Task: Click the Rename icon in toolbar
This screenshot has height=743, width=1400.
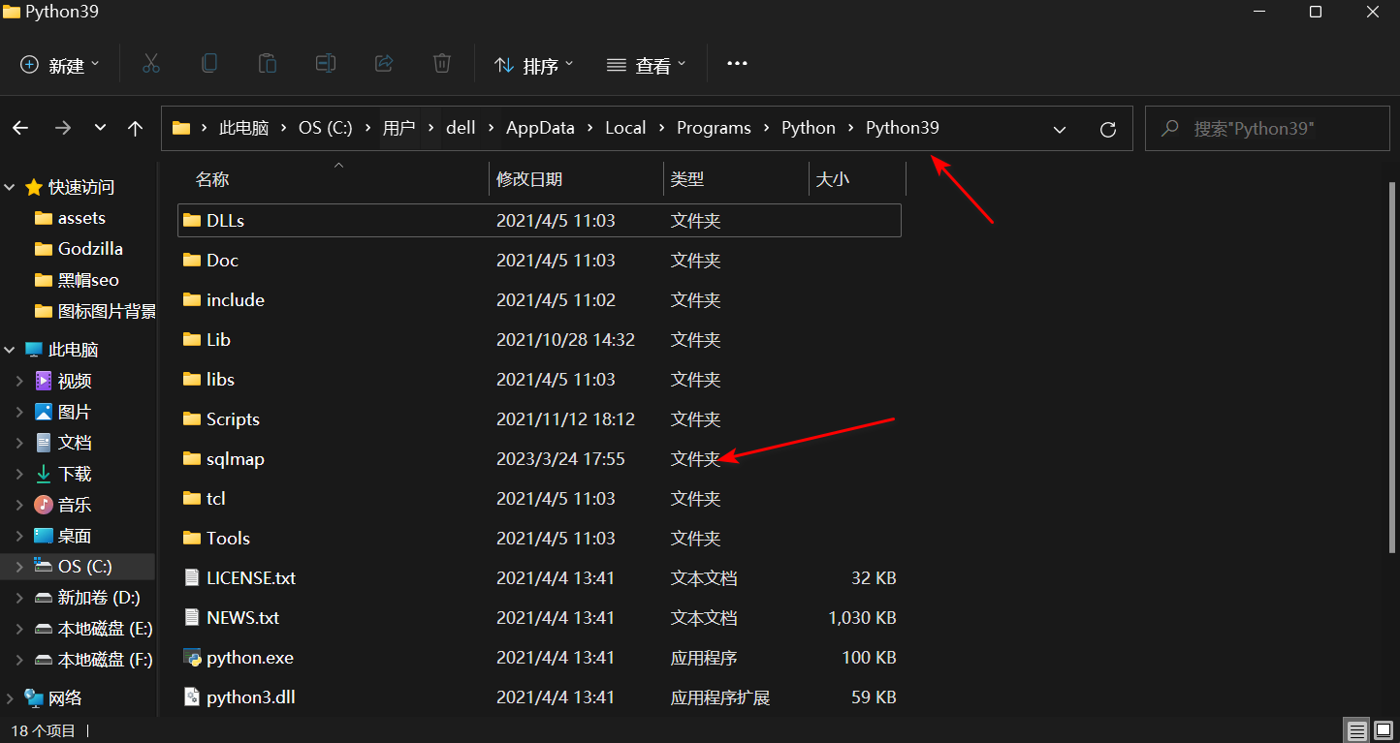Action: (x=326, y=64)
